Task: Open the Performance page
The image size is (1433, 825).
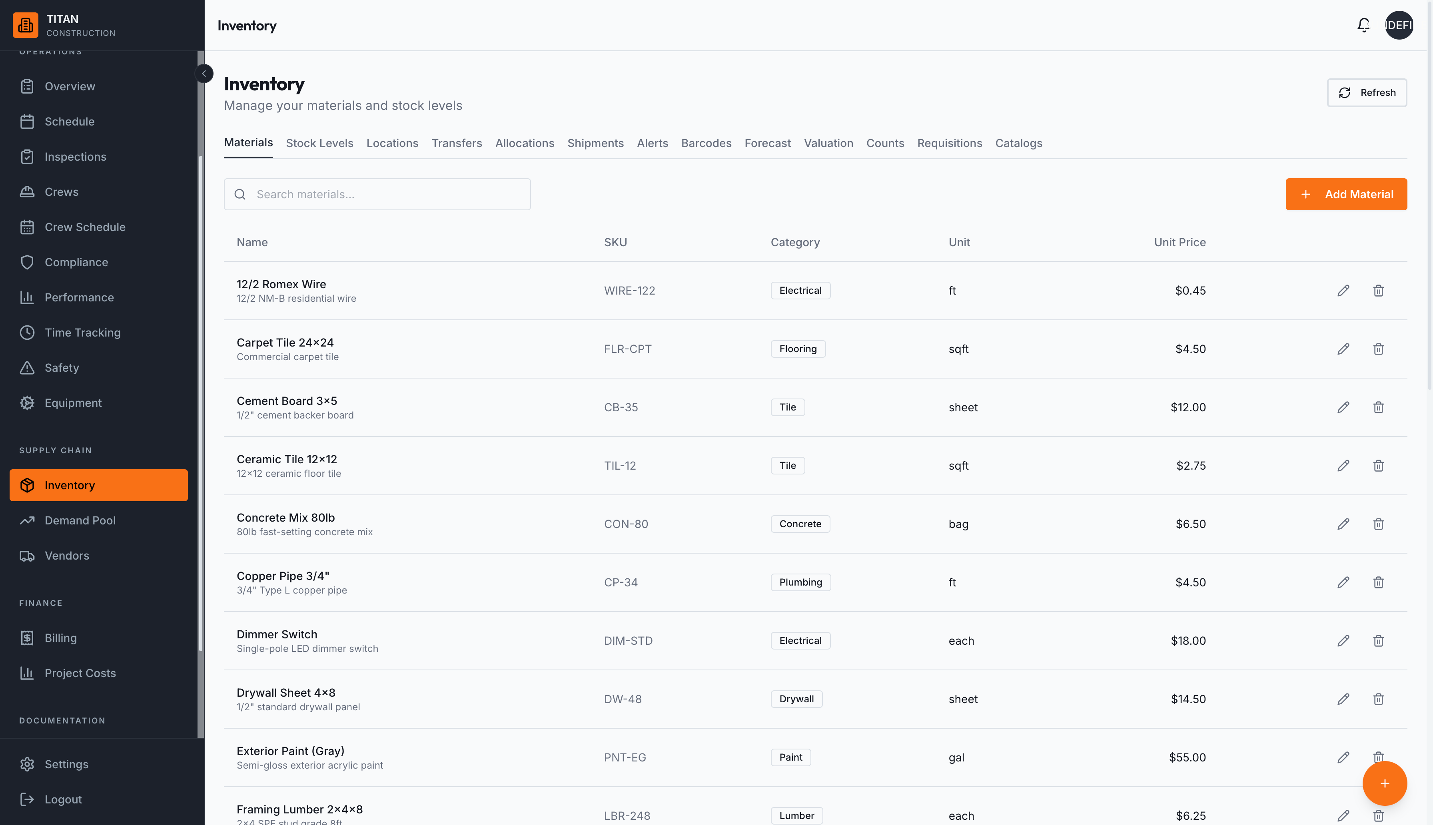Action: pyautogui.click(x=99, y=297)
